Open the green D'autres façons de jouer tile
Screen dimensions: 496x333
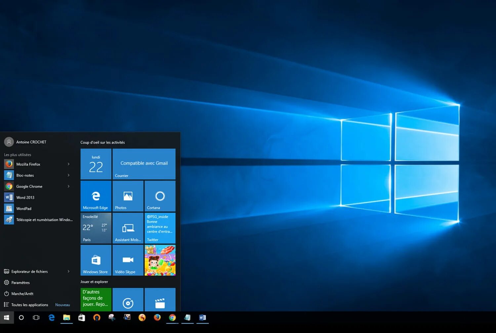tap(96, 300)
